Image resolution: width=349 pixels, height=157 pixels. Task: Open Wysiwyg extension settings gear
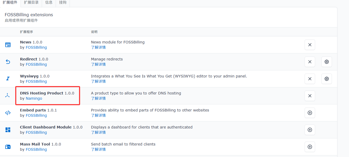(x=326, y=79)
